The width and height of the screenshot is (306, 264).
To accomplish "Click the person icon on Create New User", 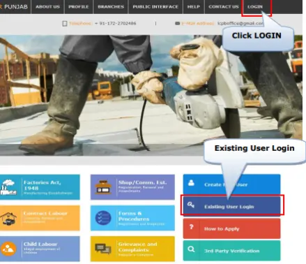I will click(x=191, y=182).
